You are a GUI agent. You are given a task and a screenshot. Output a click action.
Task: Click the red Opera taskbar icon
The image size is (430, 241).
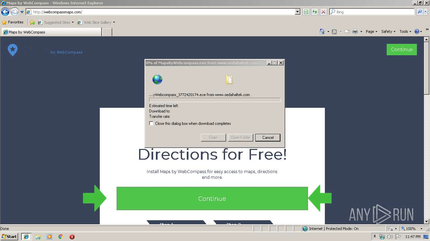pos(72,237)
